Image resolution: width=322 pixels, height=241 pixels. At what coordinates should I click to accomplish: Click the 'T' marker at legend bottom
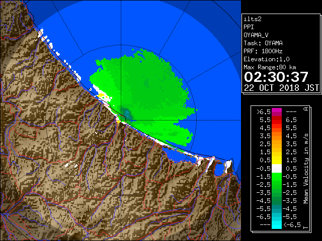[306, 227]
